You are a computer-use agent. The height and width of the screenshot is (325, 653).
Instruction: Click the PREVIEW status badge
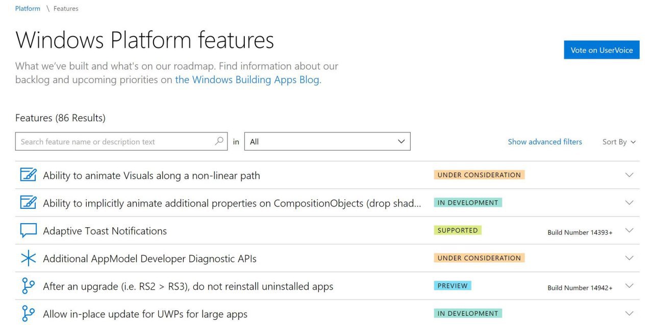(x=453, y=286)
